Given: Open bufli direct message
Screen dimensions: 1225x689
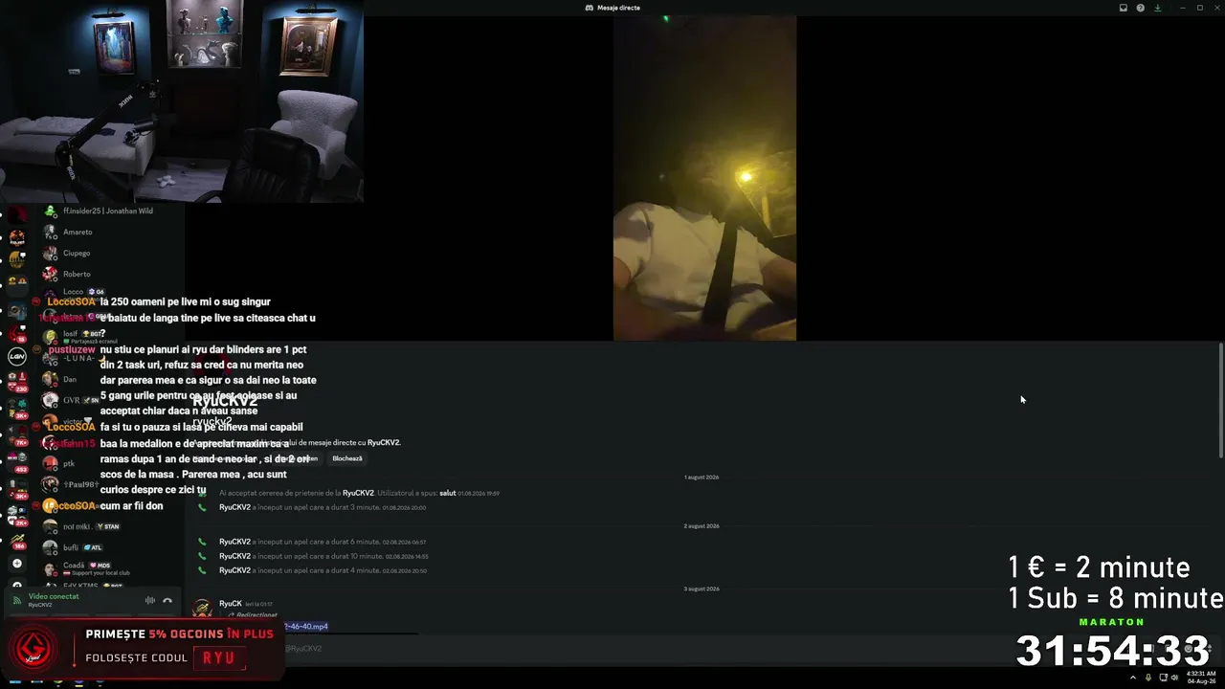Looking at the screenshot, I should coord(71,548).
